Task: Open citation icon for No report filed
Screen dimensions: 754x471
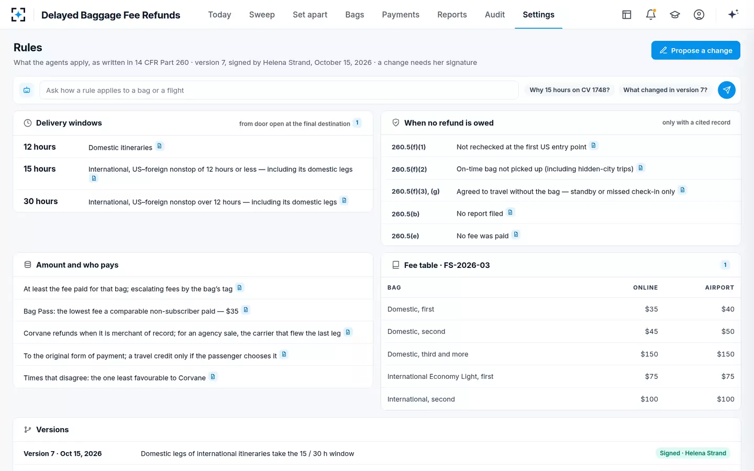Action: click(x=511, y=212)
